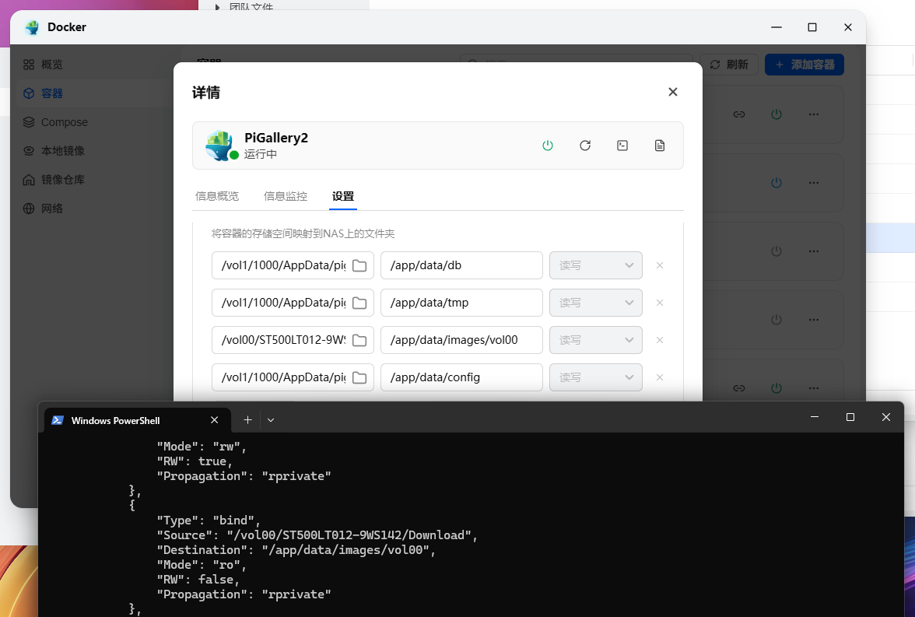
Task: Open more options for the second container
Action: [814, 183]
